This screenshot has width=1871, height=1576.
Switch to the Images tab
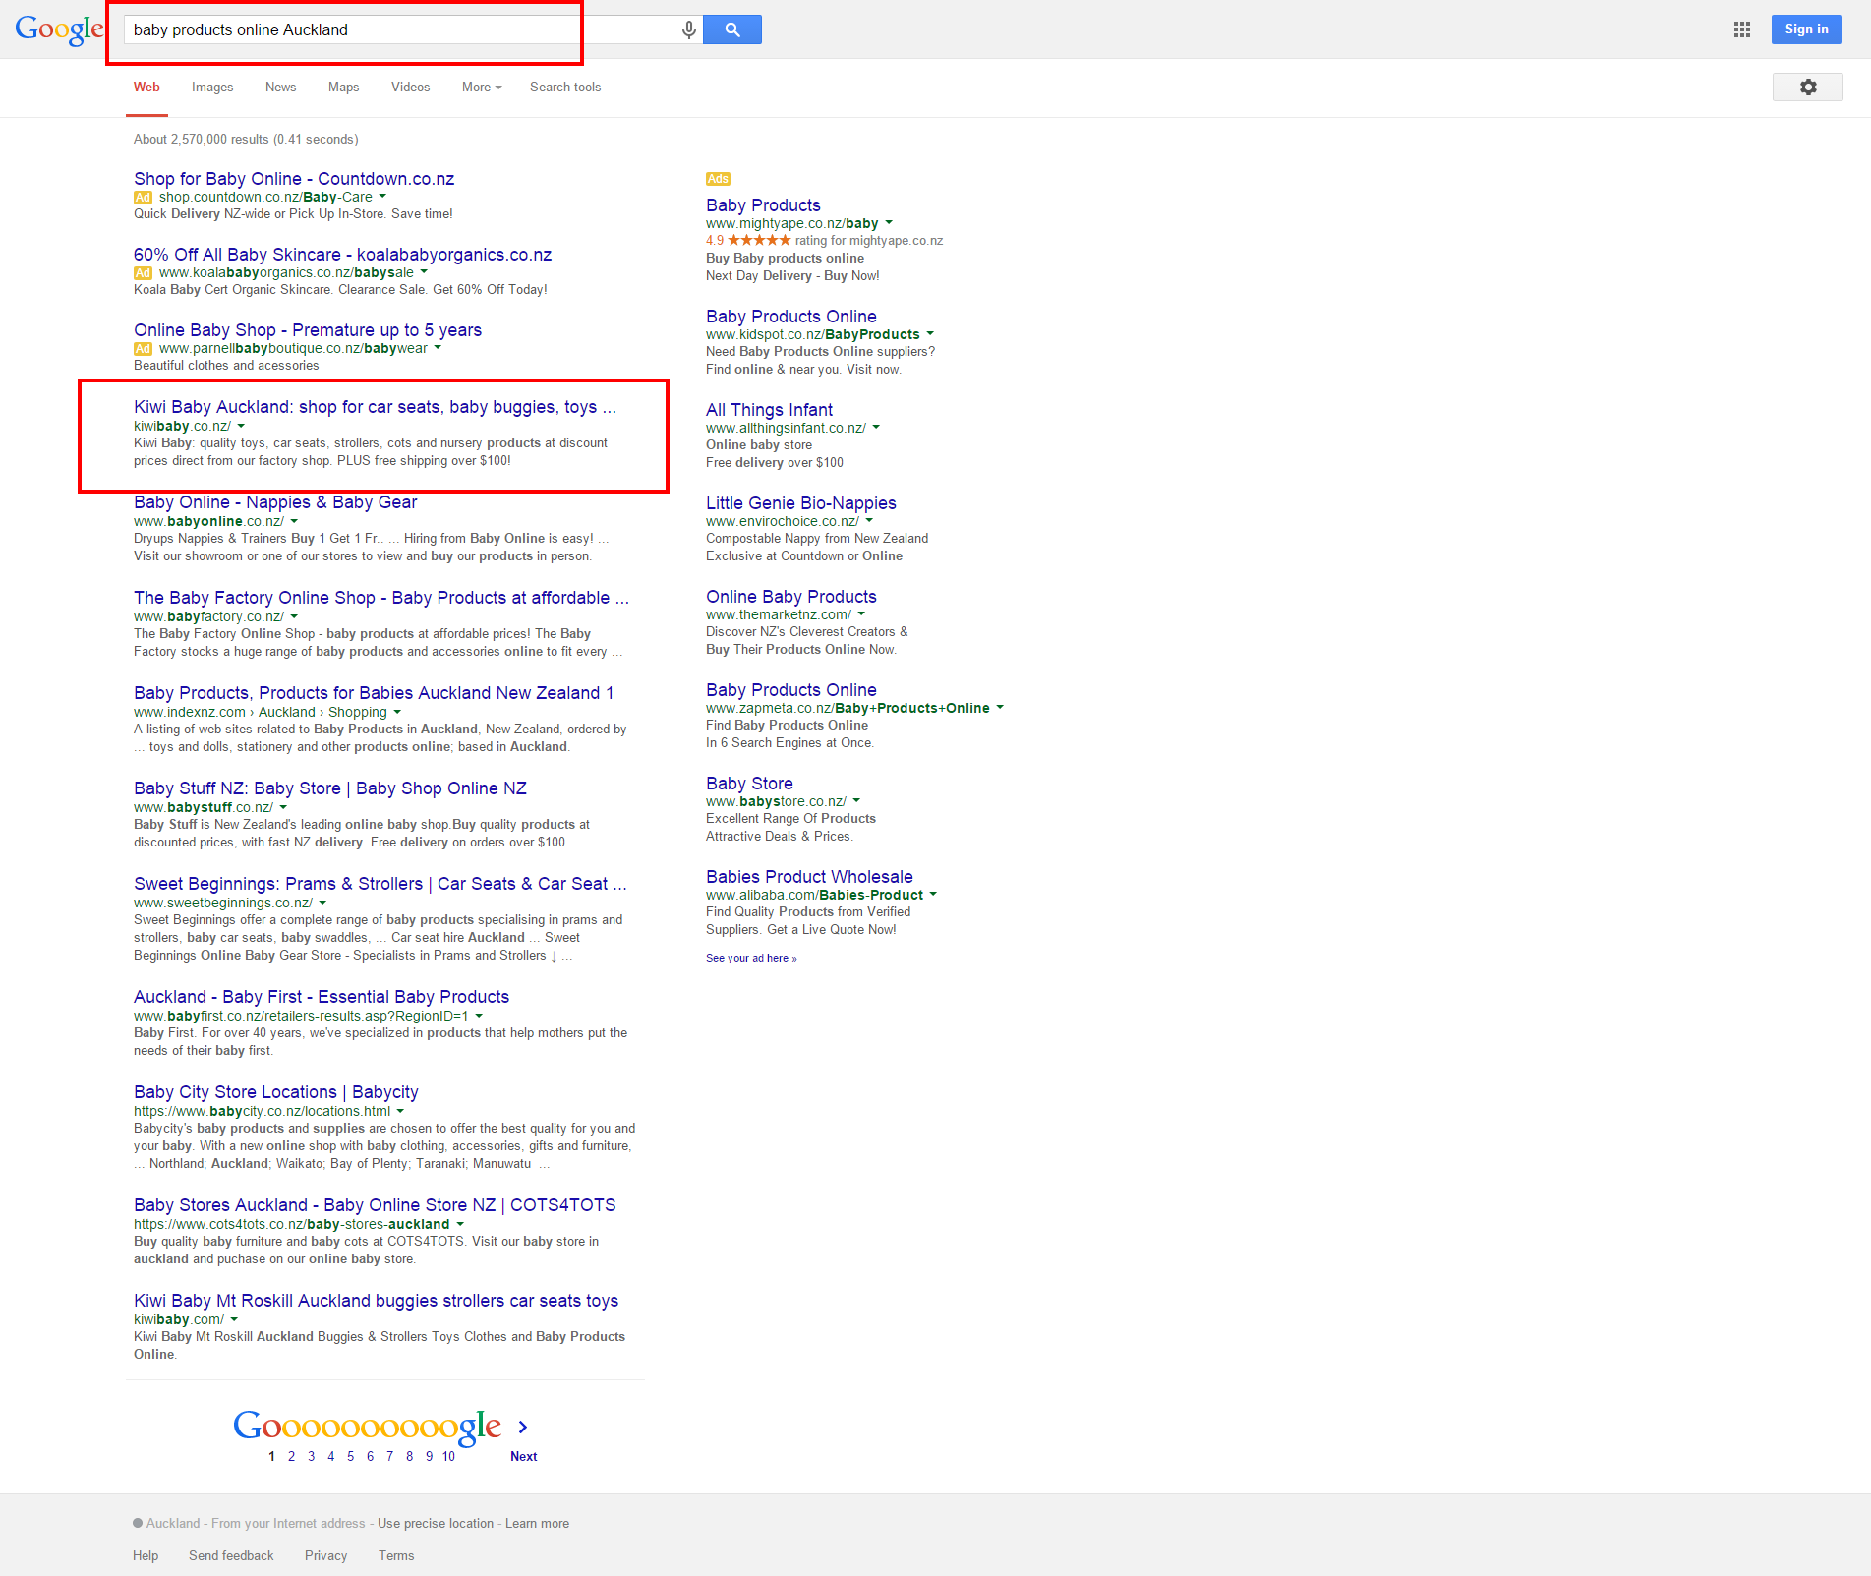tap(212, 88)
